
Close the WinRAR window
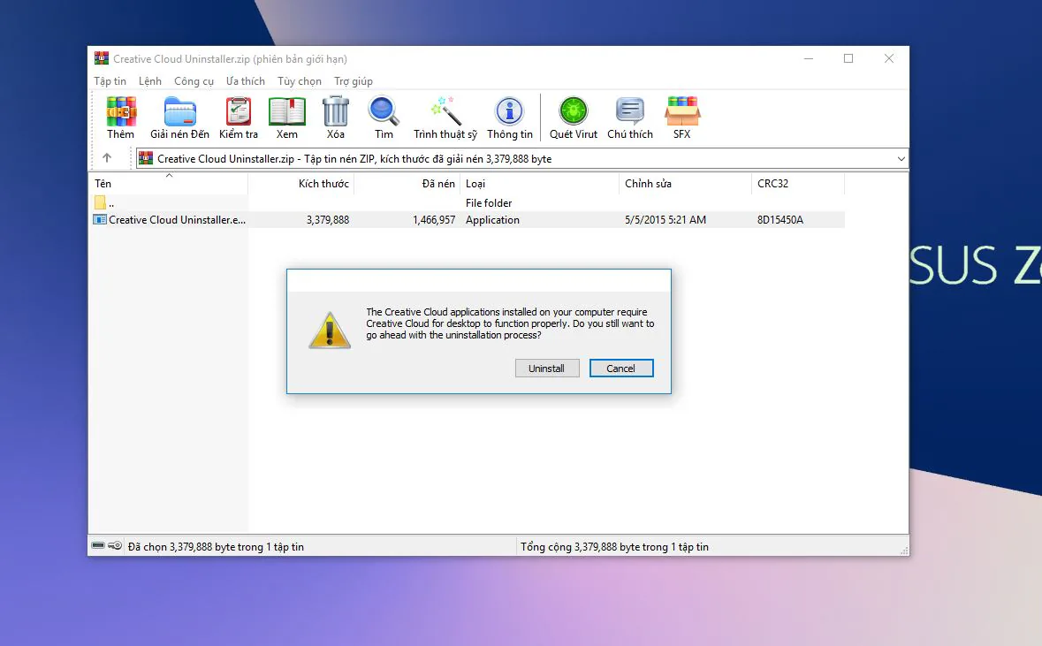tap(889, 58)
